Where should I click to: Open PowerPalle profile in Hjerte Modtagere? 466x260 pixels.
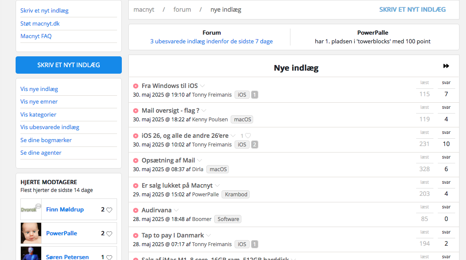tap(62, 233)
